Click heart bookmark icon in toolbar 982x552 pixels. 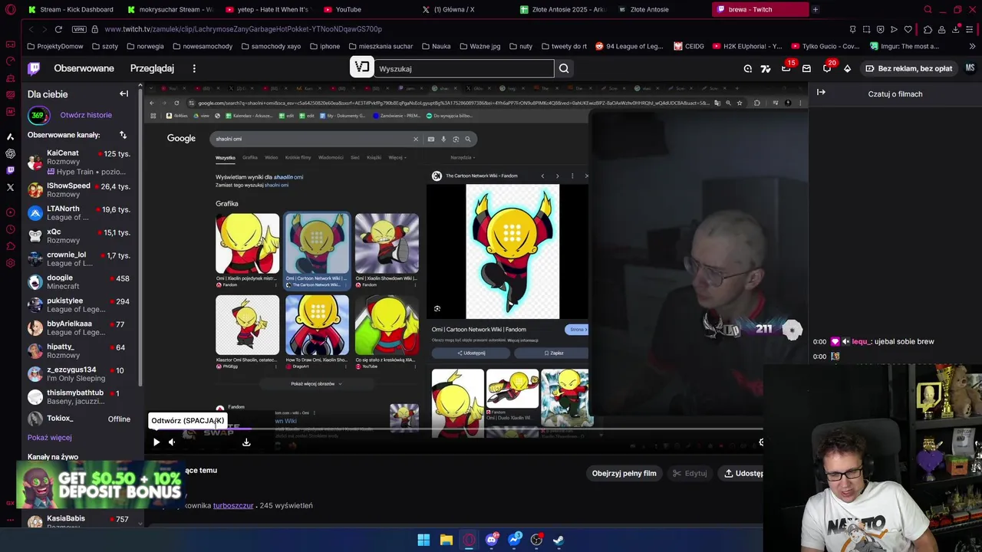tap(908, 29)
